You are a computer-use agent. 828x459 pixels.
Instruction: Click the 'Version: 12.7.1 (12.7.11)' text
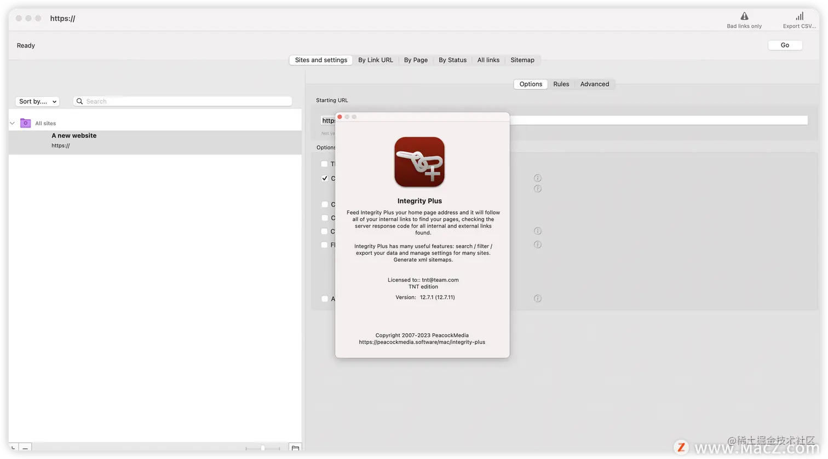pyautogui.click(x=425, y=298)
